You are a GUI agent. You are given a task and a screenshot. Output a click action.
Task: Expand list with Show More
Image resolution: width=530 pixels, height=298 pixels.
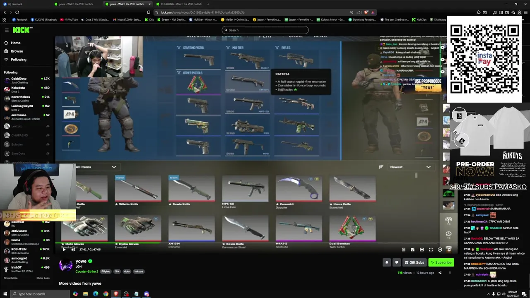(11, 278)
